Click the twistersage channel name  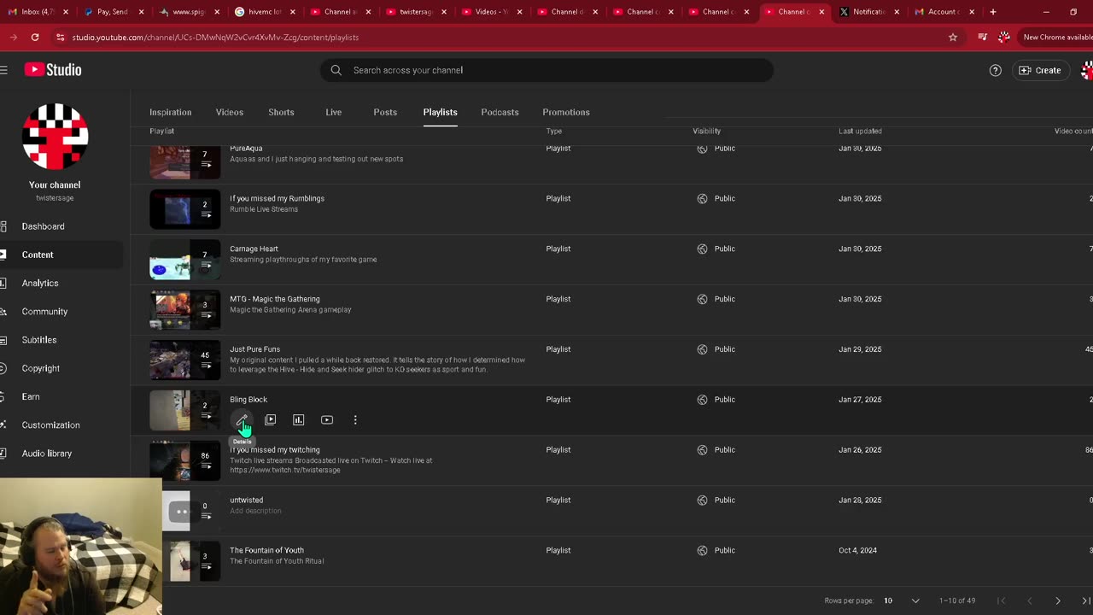(55, 197)
